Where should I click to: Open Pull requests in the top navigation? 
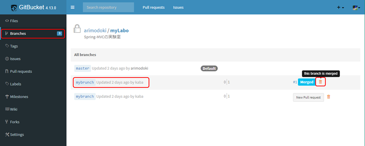click(x=154, y=7)
